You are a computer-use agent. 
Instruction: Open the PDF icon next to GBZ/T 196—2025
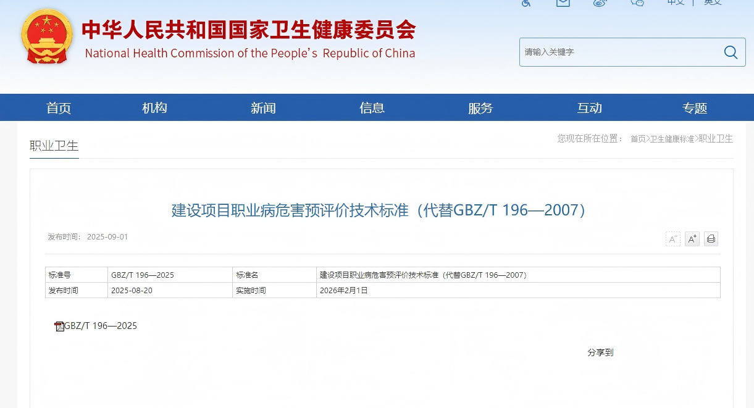pyautogui.click(x=59, y=326)
